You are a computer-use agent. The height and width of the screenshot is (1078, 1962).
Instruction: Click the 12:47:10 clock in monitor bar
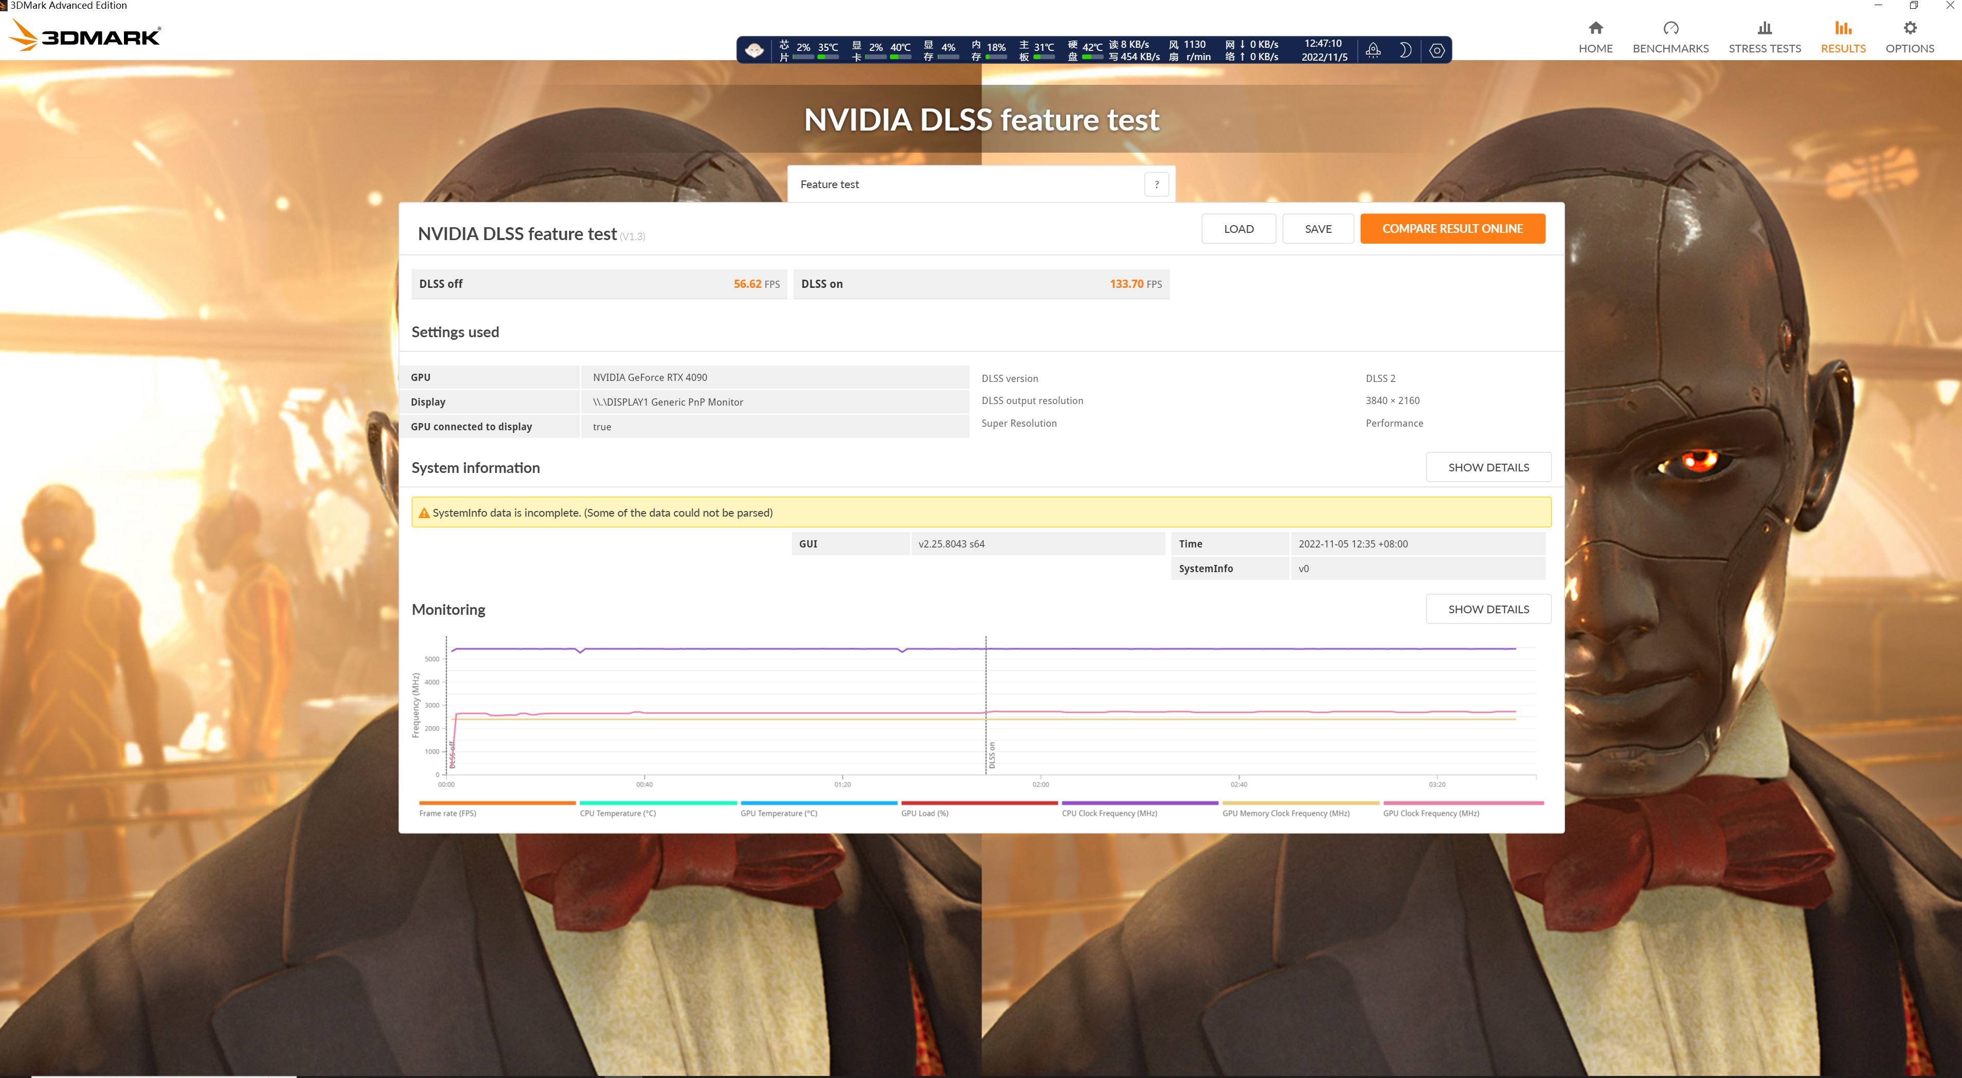[x=1323, y=43]
